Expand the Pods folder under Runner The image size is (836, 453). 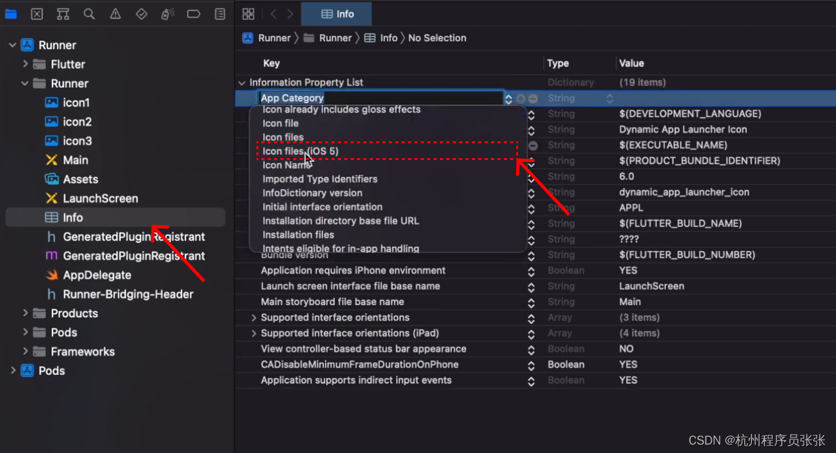(25, 332)
